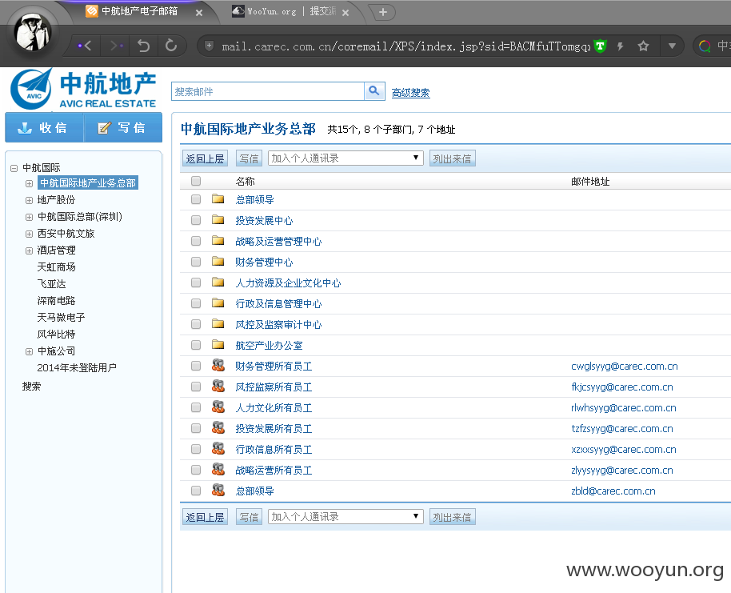Expand the 中航国际地产业务总部 tree node
The height and width of the screenshot is (593, 731).
coord(29,183)
